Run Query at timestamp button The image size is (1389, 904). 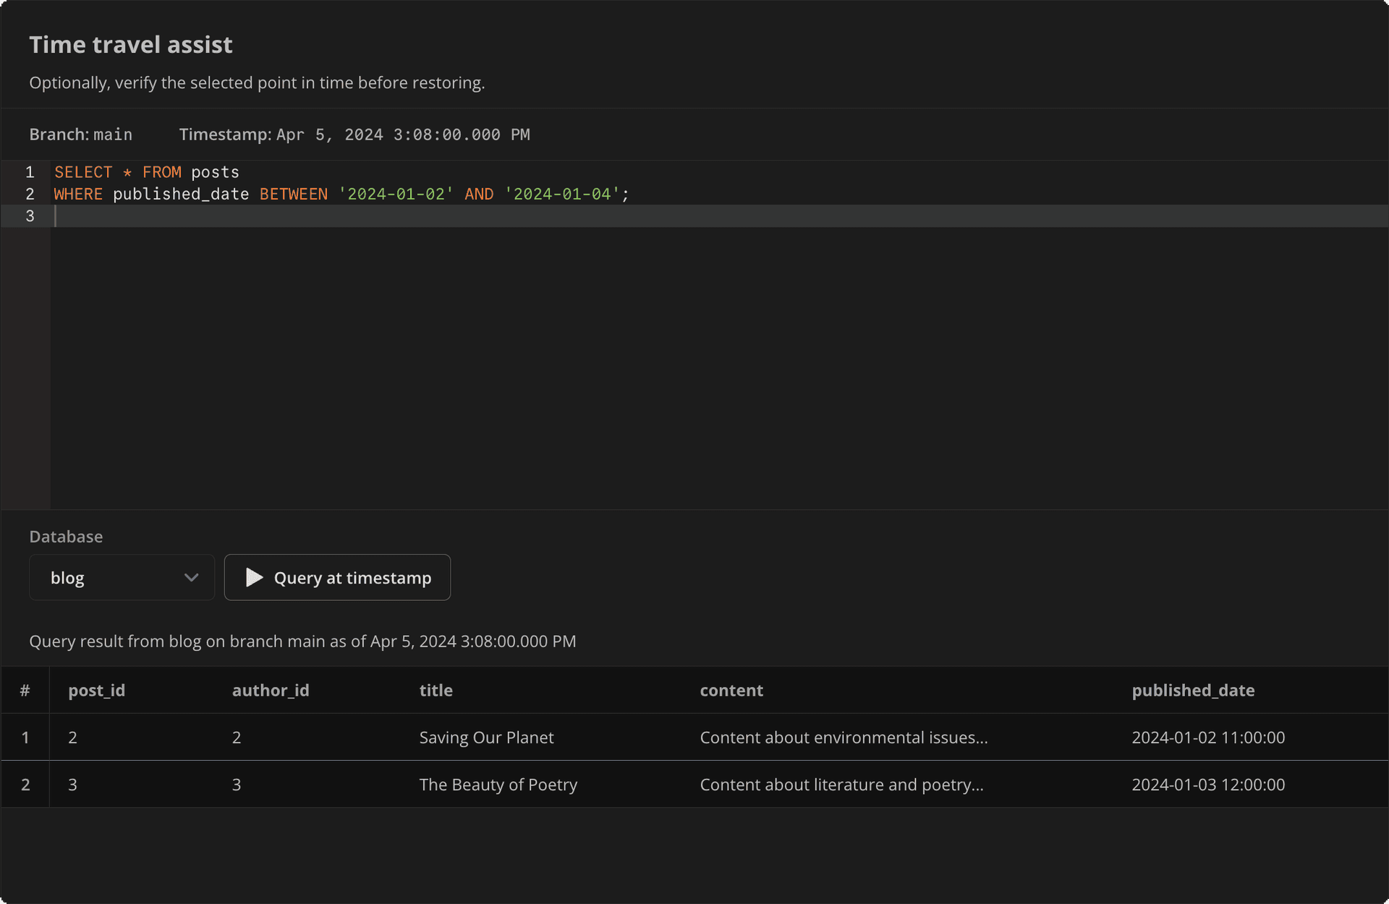tap(337, 577)
